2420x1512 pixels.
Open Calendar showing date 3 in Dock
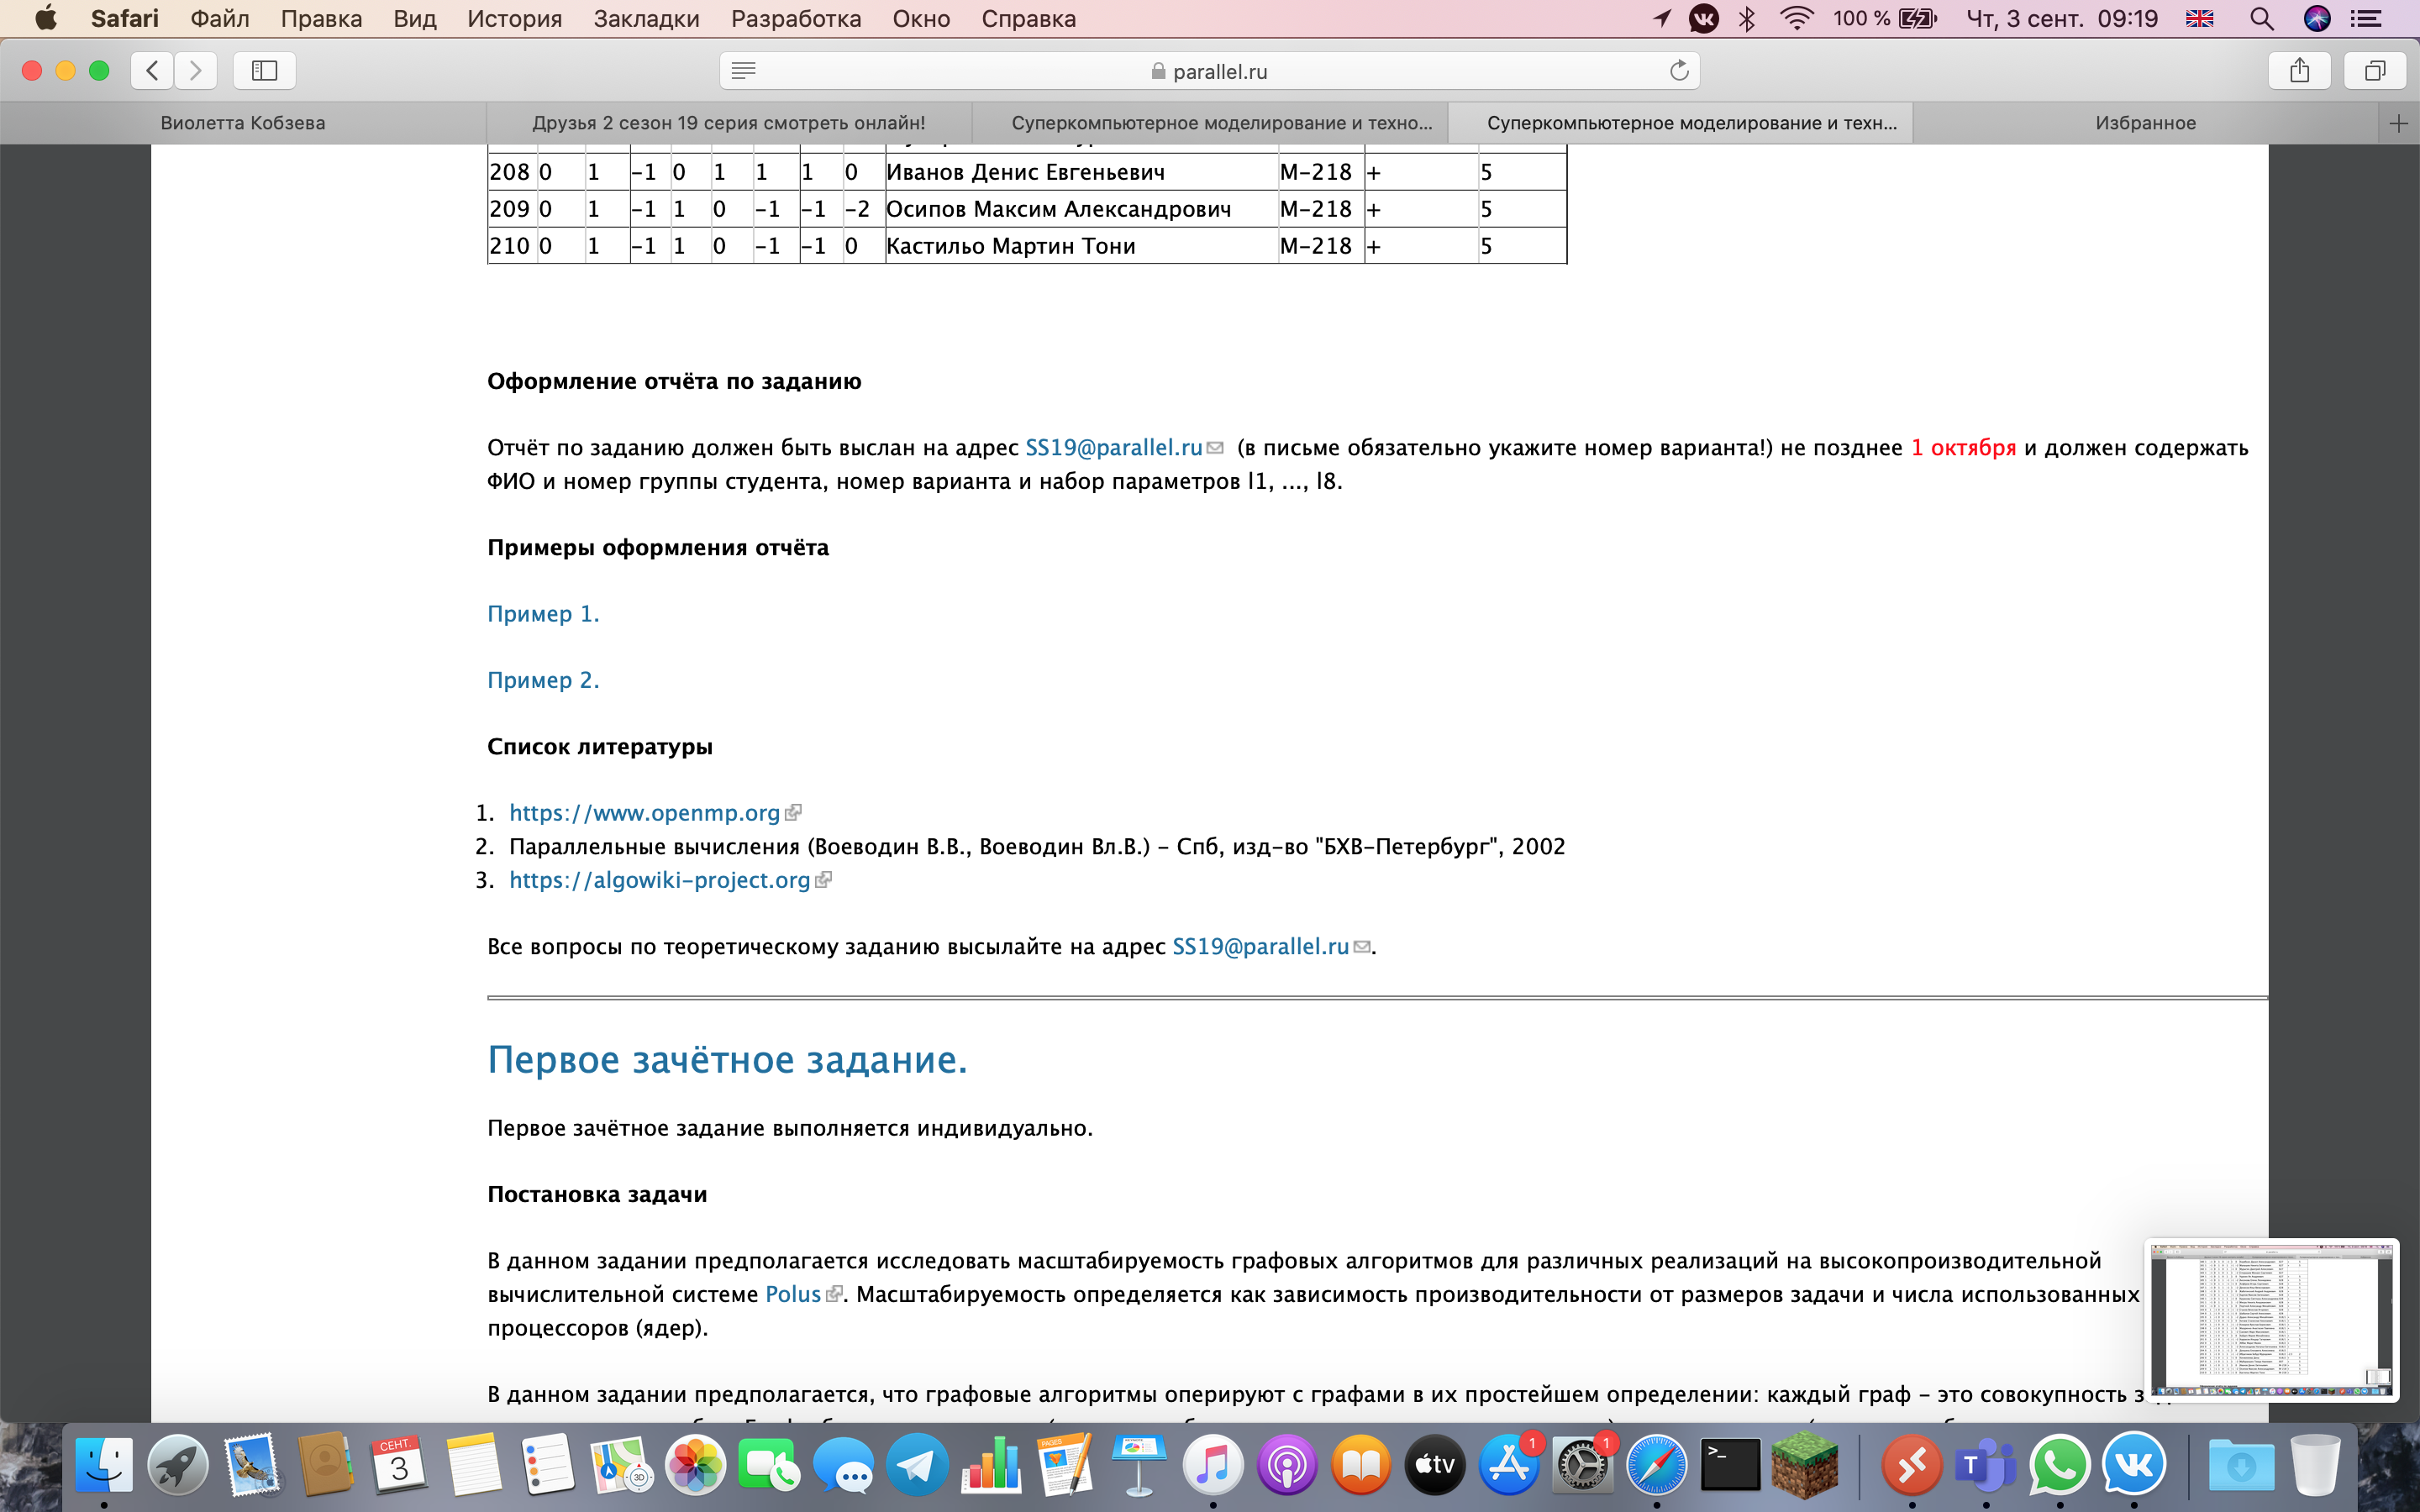(x=399, y=1466)
